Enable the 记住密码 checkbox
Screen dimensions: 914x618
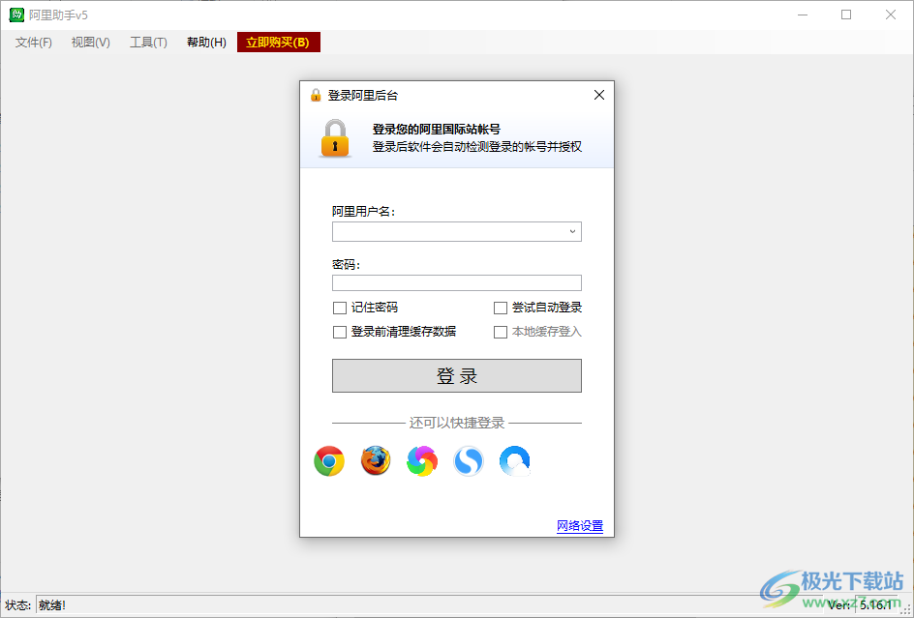pos(340,308)
